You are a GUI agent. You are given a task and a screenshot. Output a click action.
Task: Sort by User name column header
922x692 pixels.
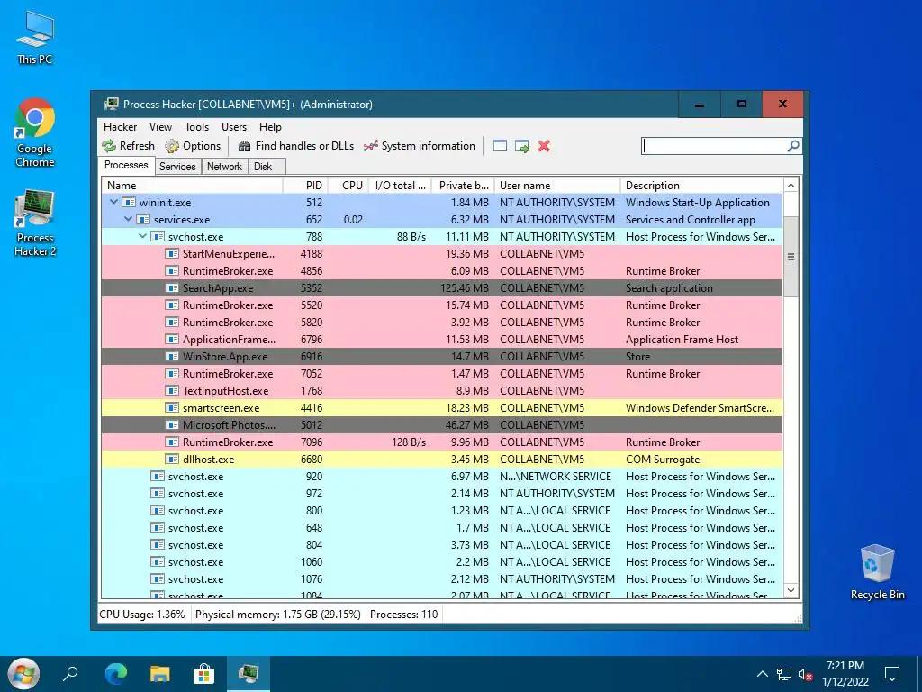click(557, 186)
